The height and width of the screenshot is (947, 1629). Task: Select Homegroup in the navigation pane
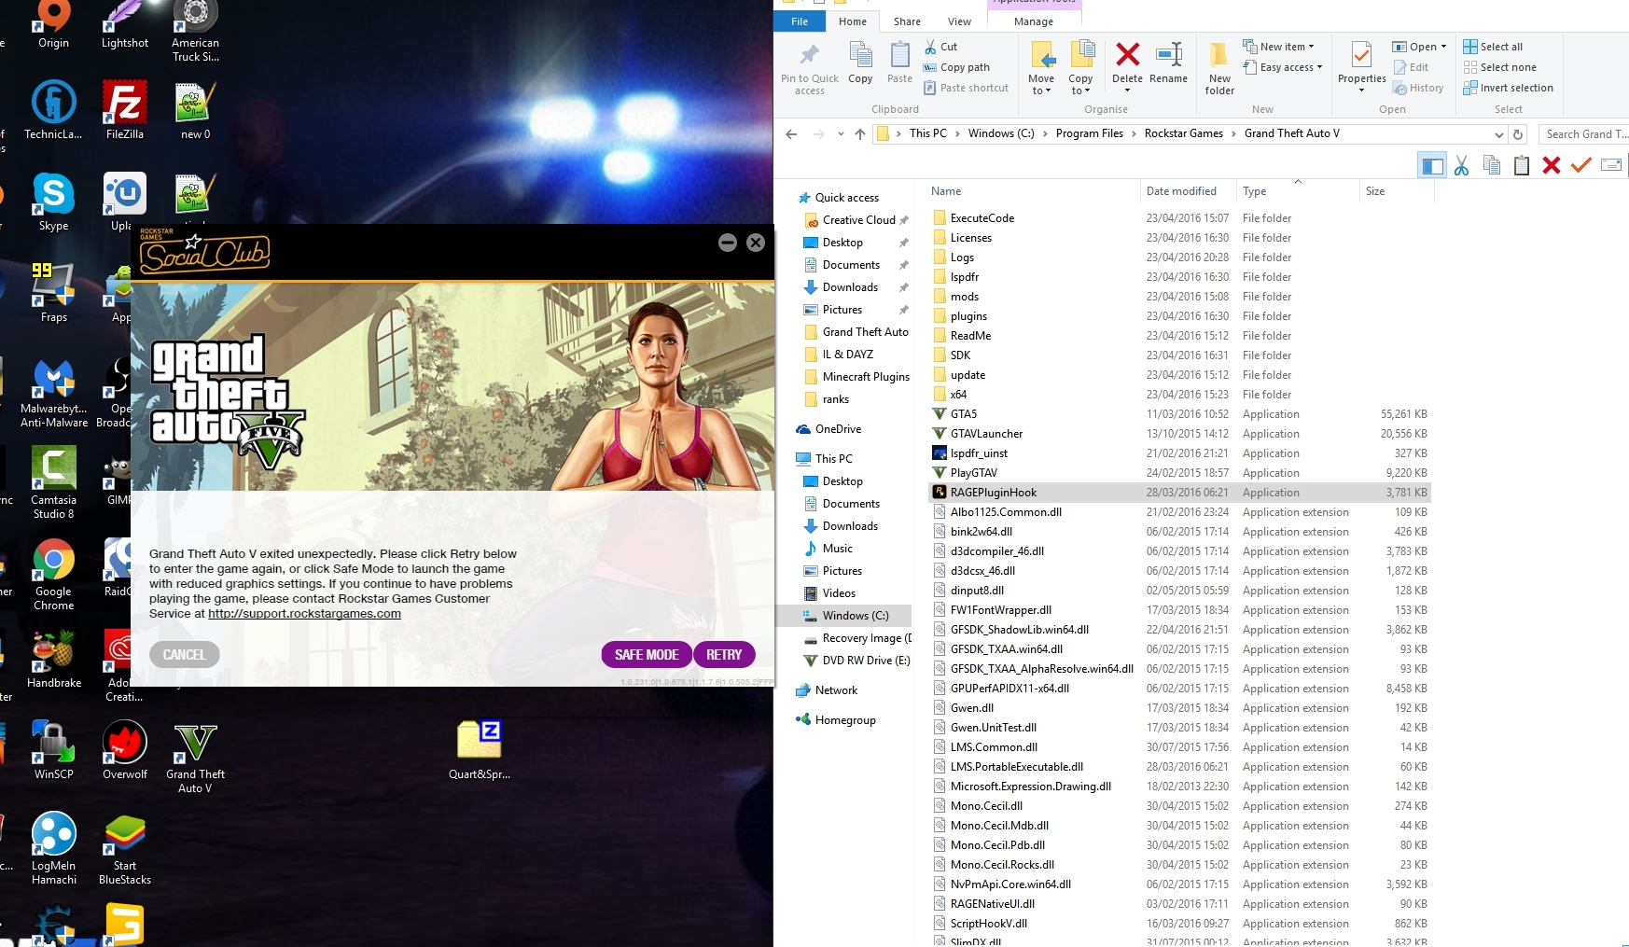845,720
